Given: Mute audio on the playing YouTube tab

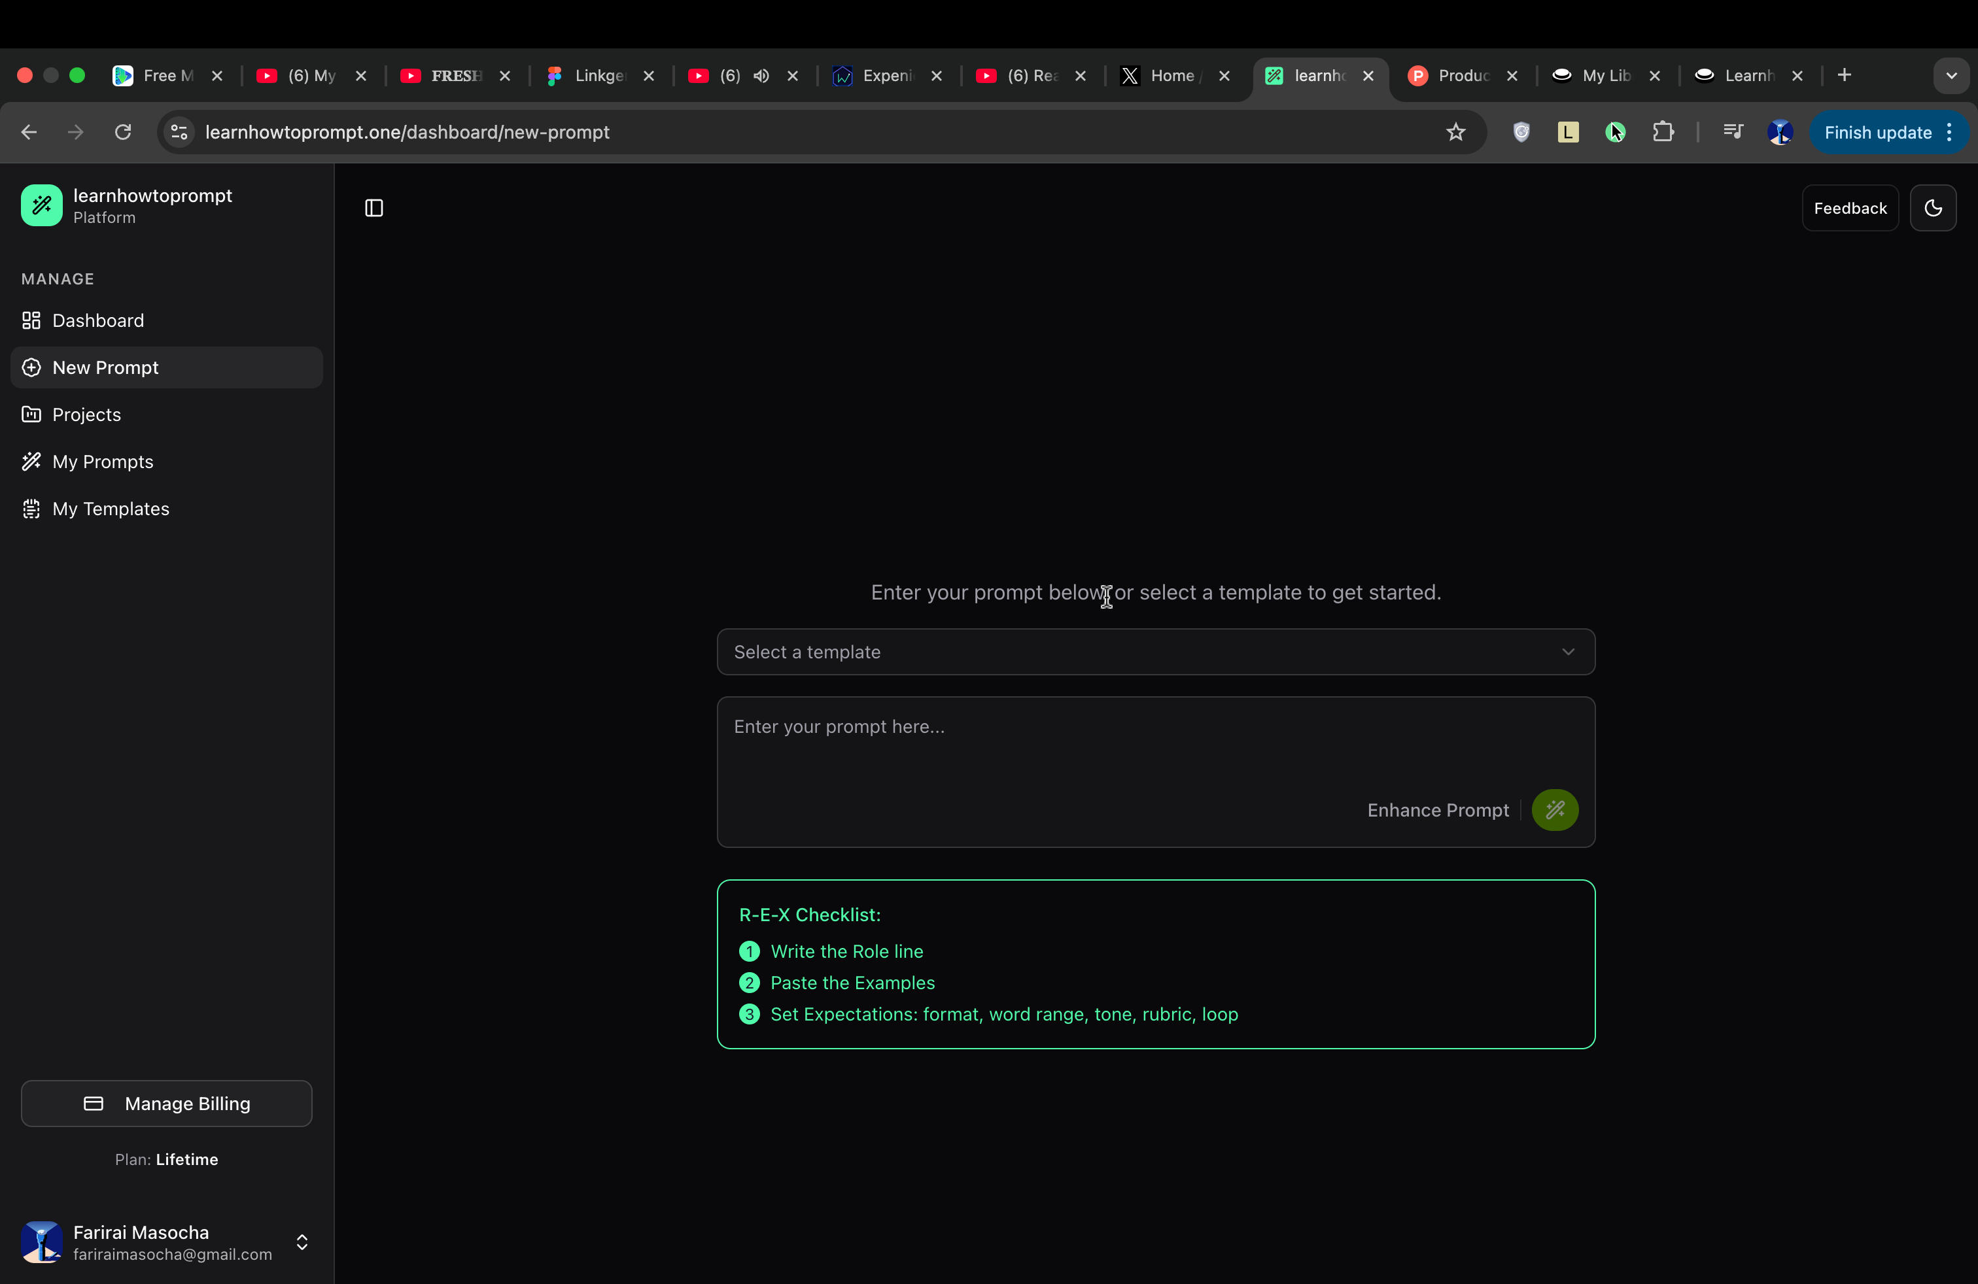Looking at the screenshot, I should coord(761,76).
